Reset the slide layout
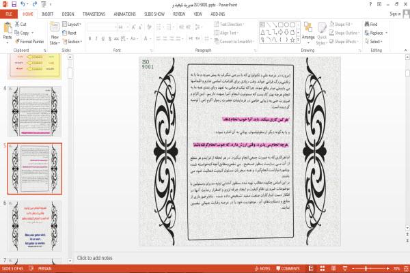The image size is (410, 273). point(69,33)
